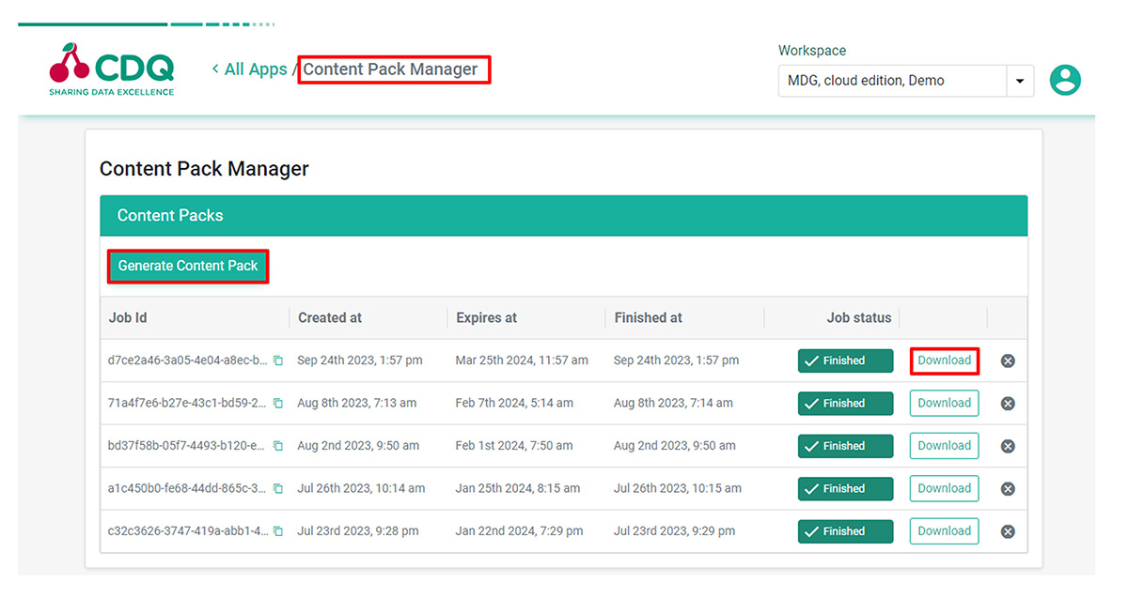Copy Job Id 71a4f7e6-b27e-43c1-bd59
1128x598 pixels.
(277, 404)
